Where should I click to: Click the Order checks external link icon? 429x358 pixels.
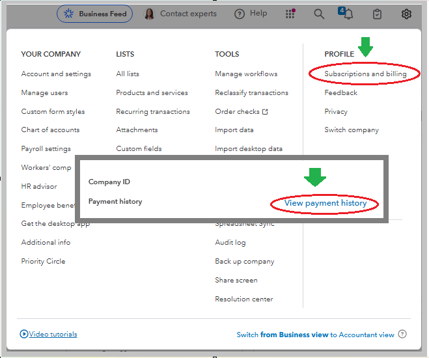click(265, 111)
